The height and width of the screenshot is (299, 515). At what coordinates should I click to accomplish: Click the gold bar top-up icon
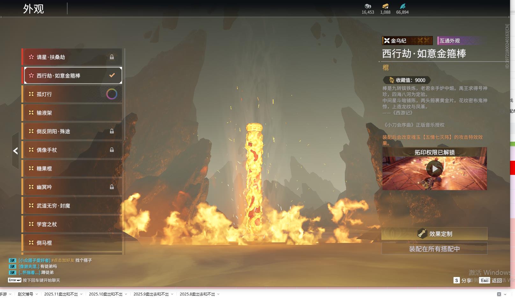385,6
